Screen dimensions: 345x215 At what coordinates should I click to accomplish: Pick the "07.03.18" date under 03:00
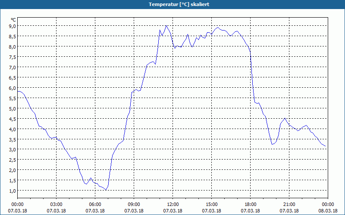tap(56, 211)
